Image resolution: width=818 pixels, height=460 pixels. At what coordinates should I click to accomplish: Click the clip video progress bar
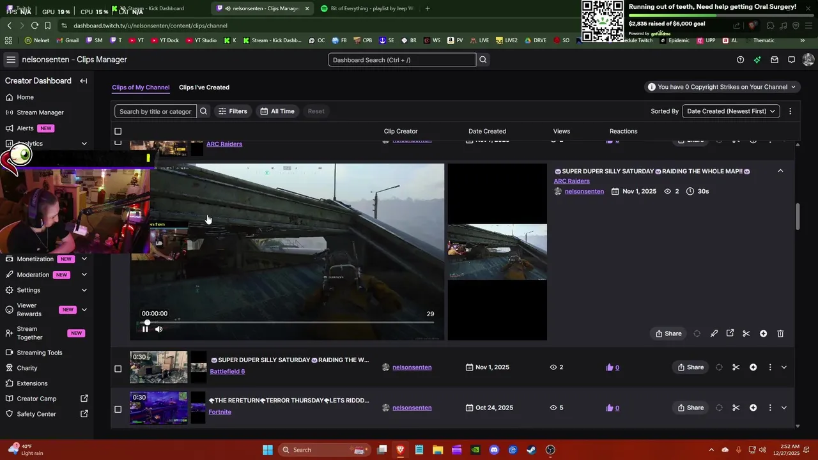288,322
